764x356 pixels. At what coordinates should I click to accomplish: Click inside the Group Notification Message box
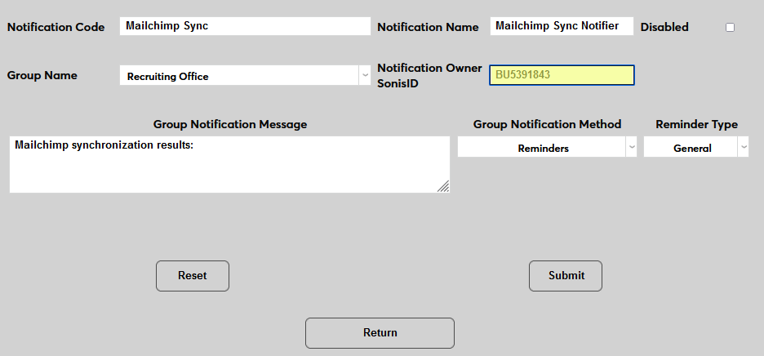point(229,165)
